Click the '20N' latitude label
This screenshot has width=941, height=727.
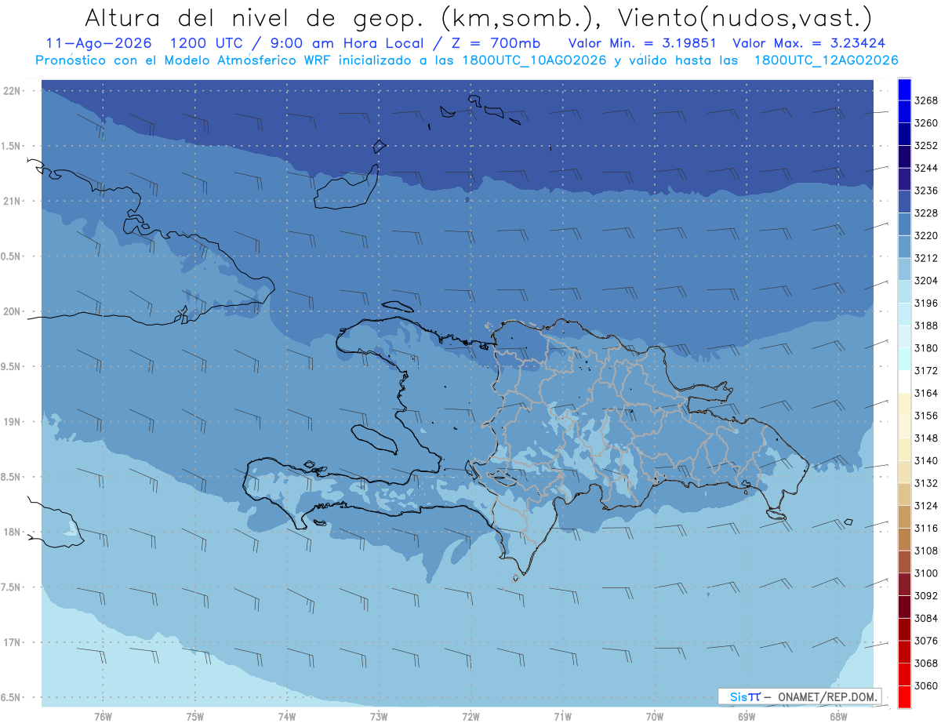(13, 311)
